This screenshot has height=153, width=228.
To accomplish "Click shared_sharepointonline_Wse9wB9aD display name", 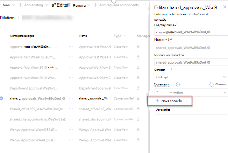I will (38, 119).
